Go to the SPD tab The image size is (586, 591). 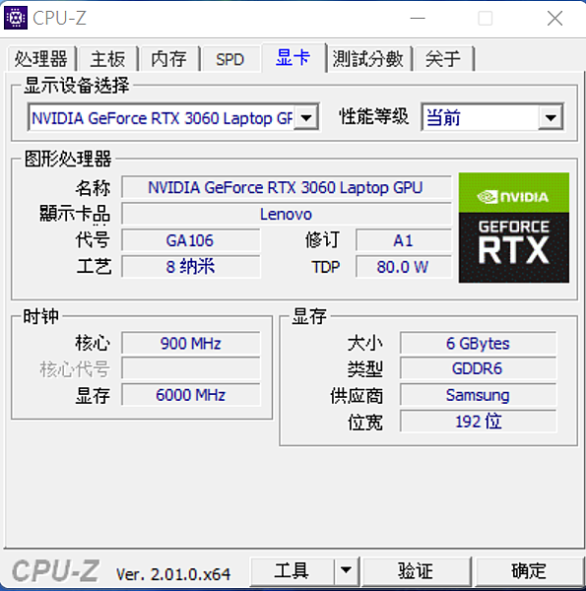coord(229,59)
